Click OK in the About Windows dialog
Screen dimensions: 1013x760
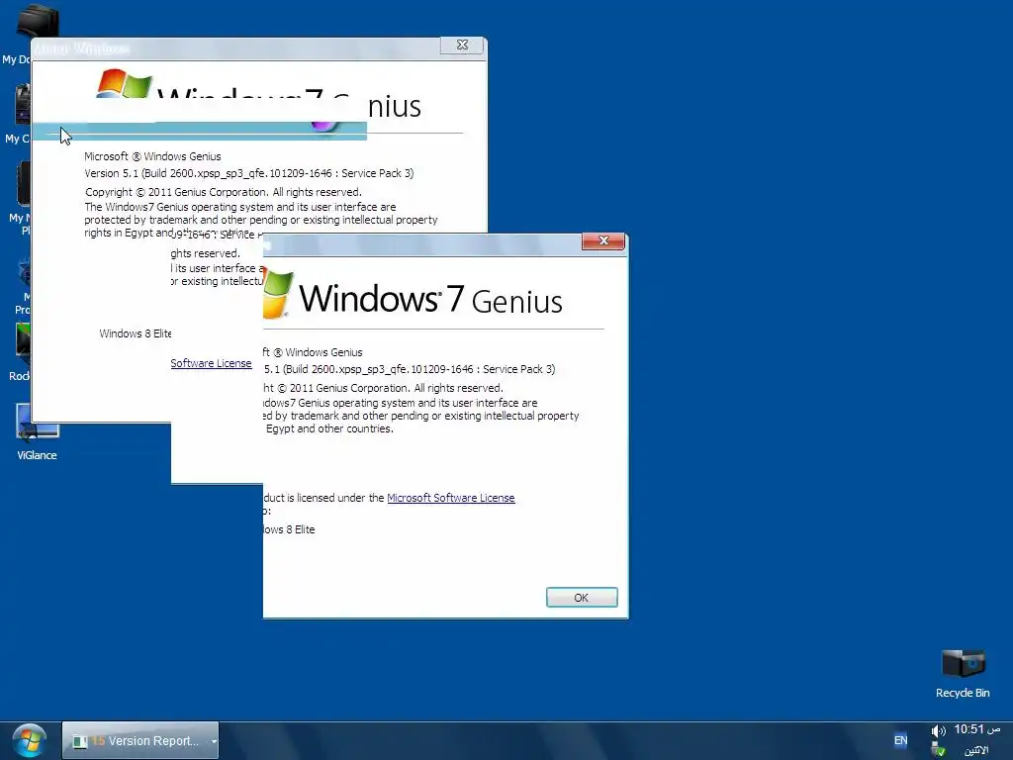(582, 597)
